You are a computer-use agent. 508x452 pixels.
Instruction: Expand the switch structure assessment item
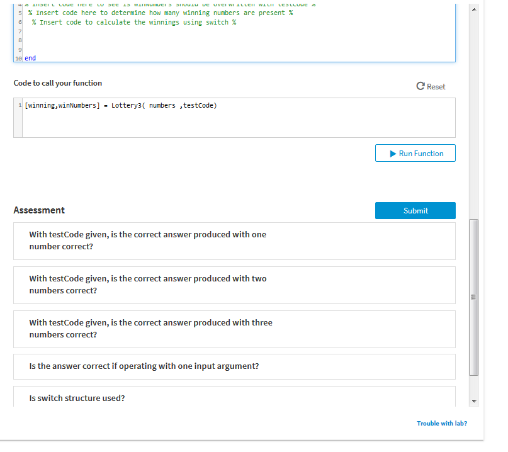pos(234,398)
